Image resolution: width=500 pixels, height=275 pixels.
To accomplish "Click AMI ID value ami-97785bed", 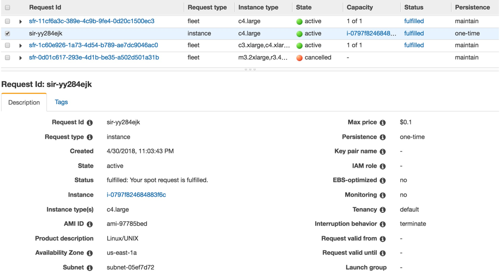I will coord(127,224).
